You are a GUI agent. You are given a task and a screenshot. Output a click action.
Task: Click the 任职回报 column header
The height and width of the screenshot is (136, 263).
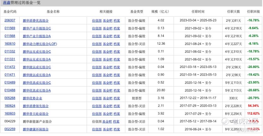pyautogui.click(x=253, y=12)
